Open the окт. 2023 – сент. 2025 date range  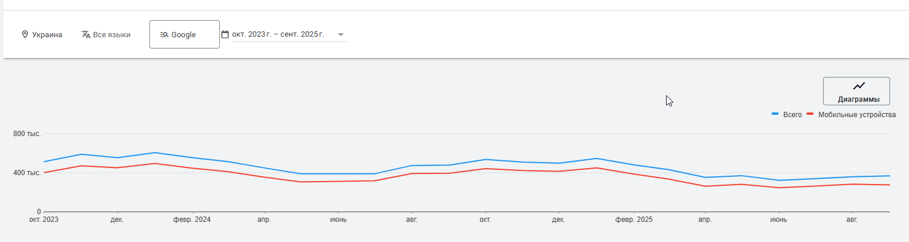[x=278, y=35]
